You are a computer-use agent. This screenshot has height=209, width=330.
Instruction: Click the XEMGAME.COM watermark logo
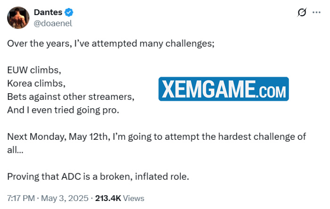point(223,89)
